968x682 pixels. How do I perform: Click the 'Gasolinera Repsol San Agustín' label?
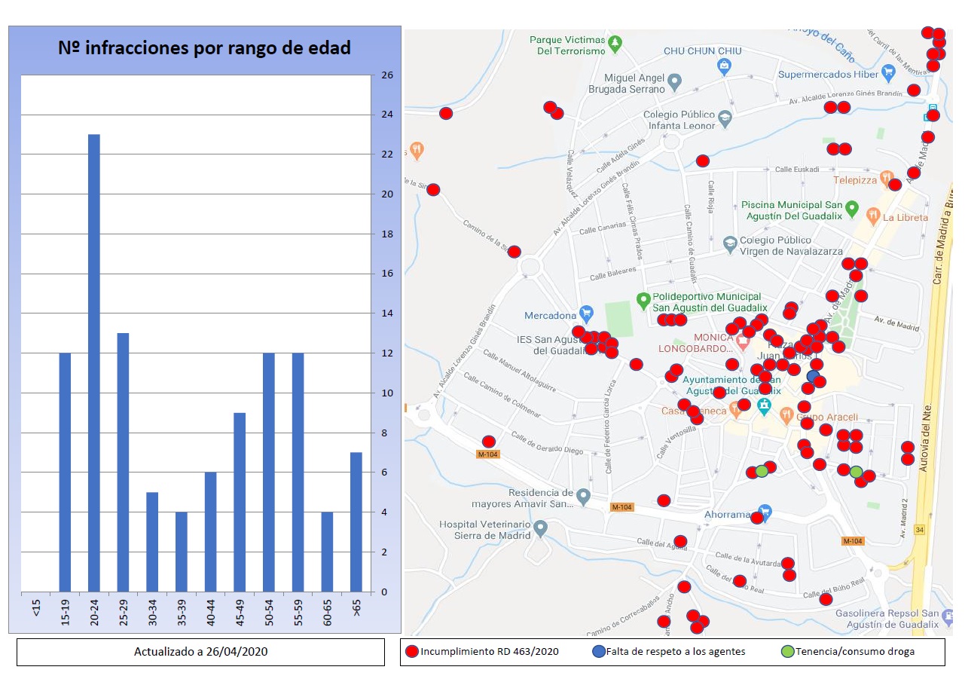[887, 619]
